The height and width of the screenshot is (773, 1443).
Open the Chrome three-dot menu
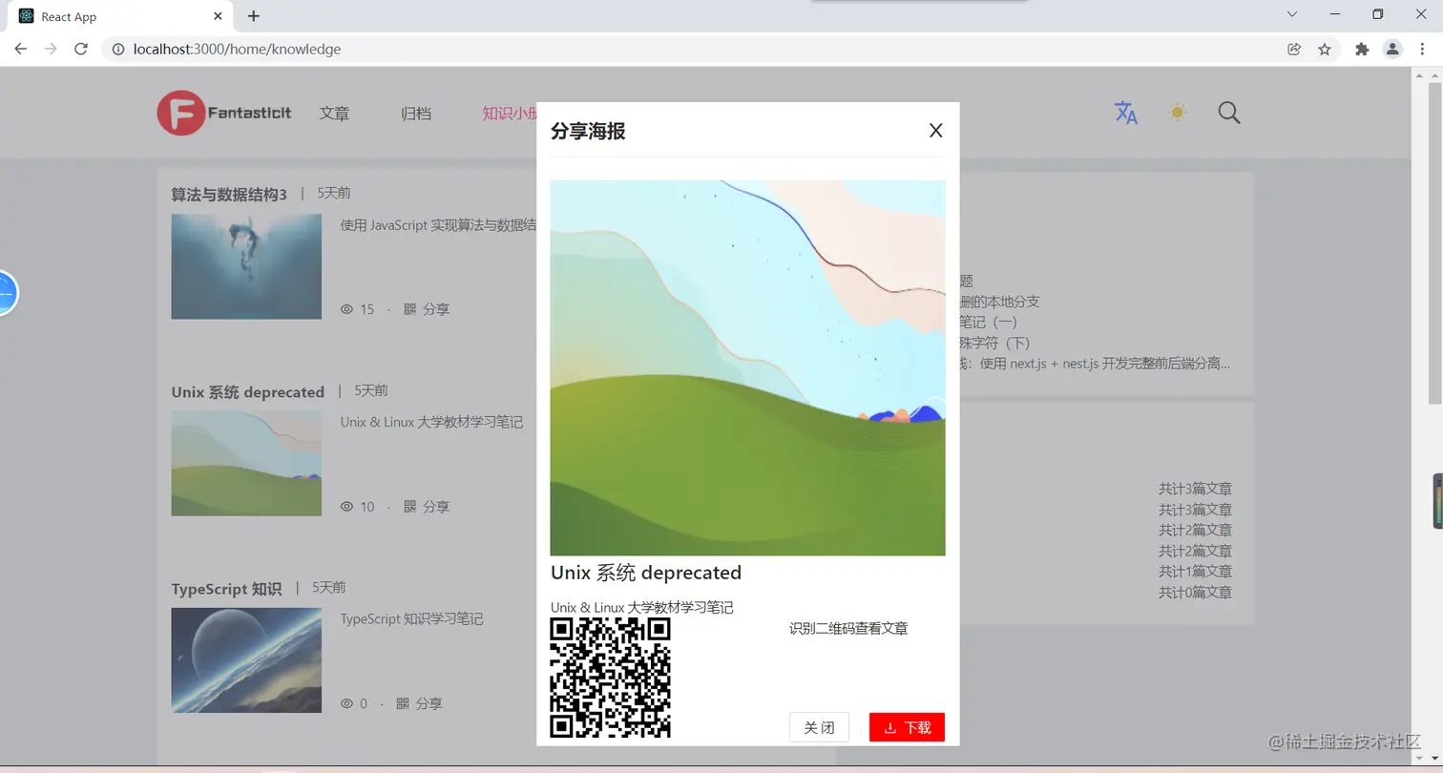(1422, 49)
